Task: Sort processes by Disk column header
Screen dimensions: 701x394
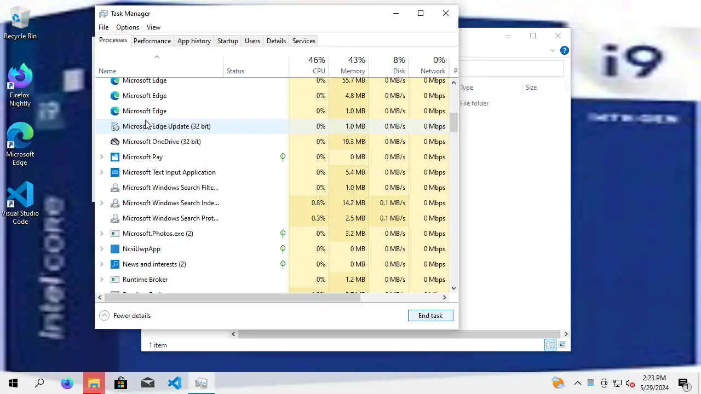Action: 389,66
